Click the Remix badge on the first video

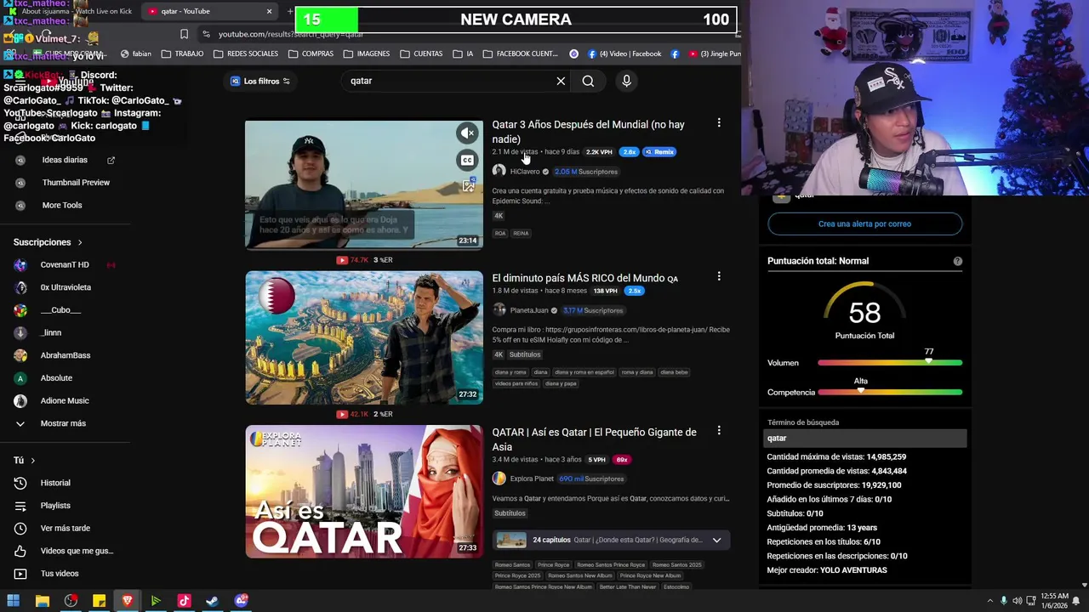(x=659, y=152)
